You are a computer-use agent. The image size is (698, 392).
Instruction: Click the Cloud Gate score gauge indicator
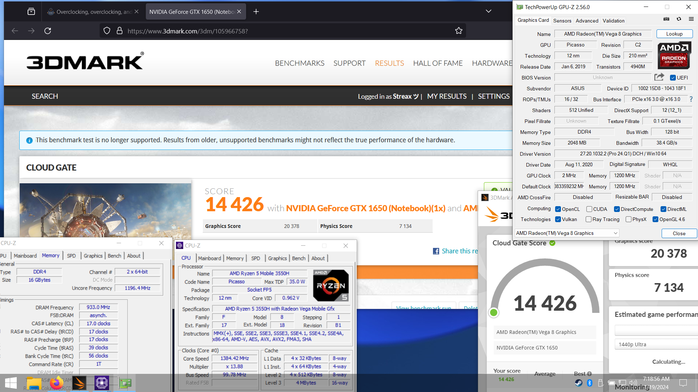494,313
